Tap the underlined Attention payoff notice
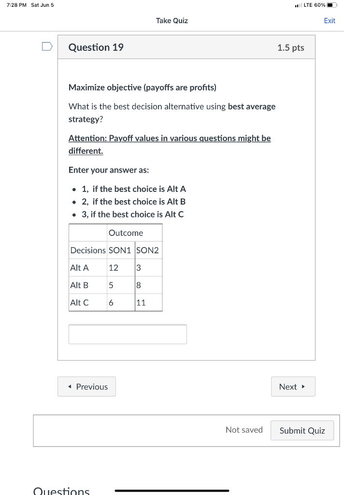344x495 pixels. tap(170, 145)
